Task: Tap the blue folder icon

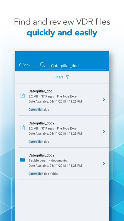Action: coord(23,160)
